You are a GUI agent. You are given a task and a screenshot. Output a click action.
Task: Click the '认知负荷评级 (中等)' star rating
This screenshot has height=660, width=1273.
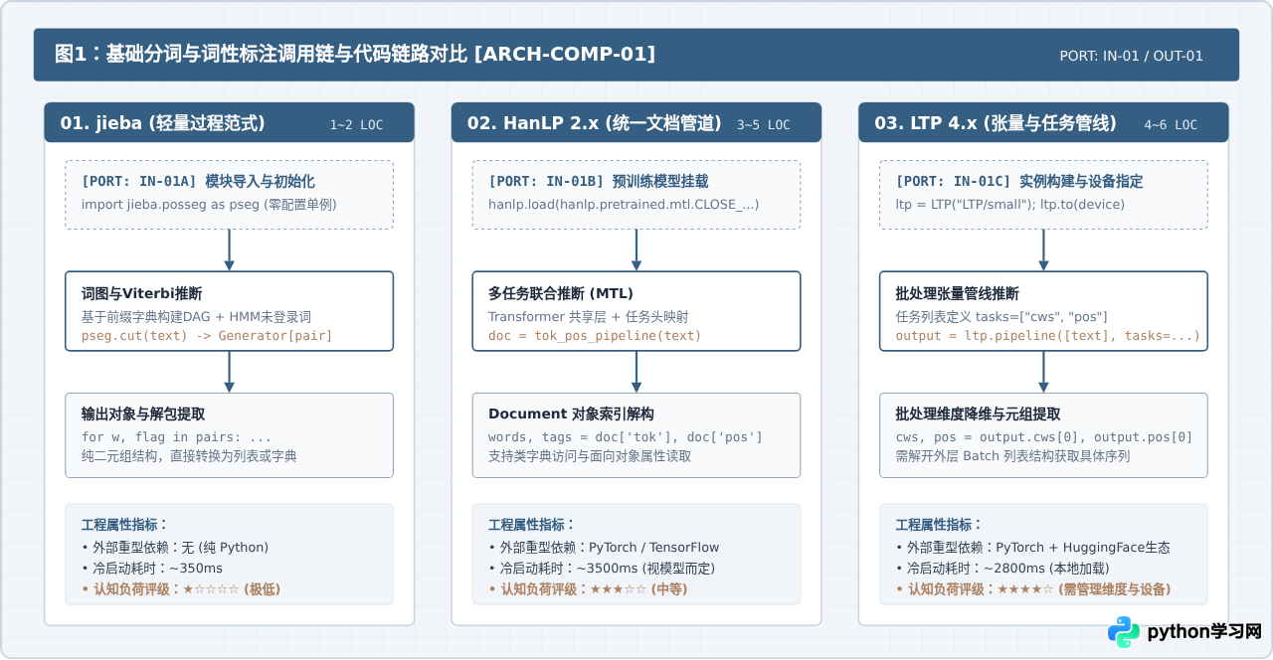588,589
